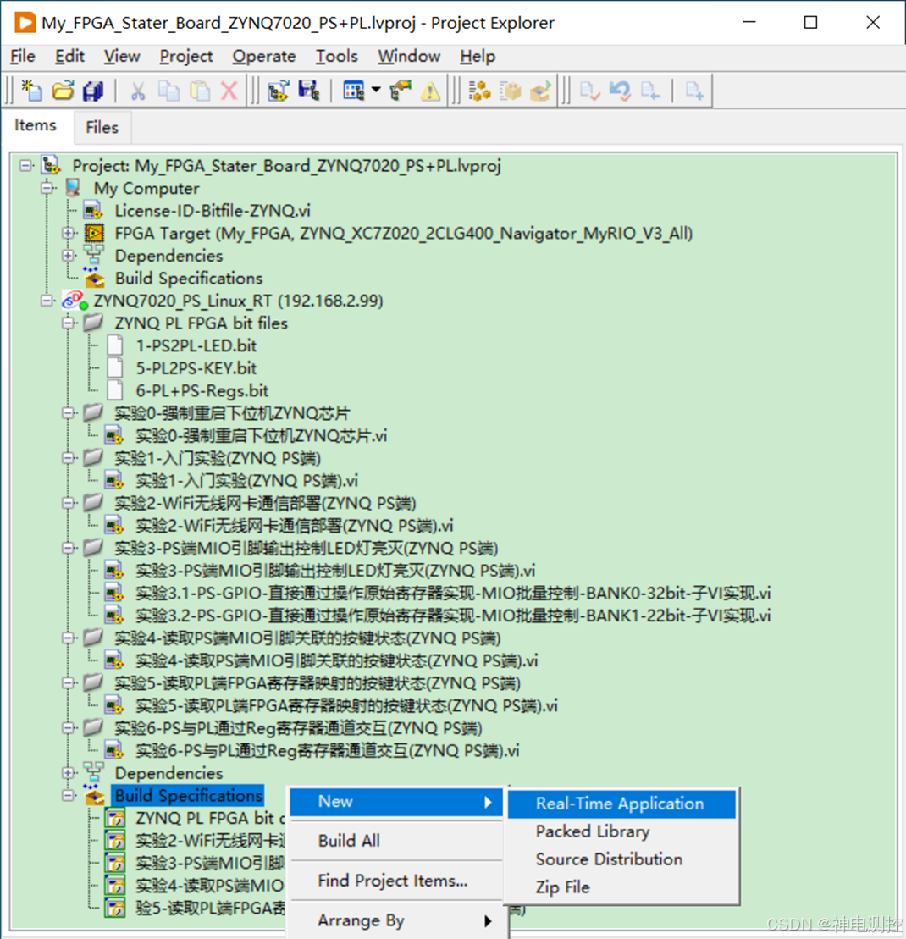Expand Dependencies under My Computer
The height and width of the screenshot is (939, 906).
click(x=69, y=256)
